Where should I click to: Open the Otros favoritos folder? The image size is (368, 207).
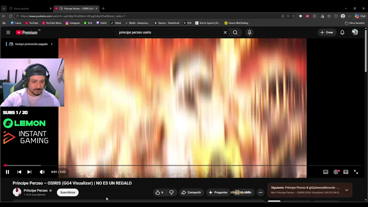[x=355, y=23]
